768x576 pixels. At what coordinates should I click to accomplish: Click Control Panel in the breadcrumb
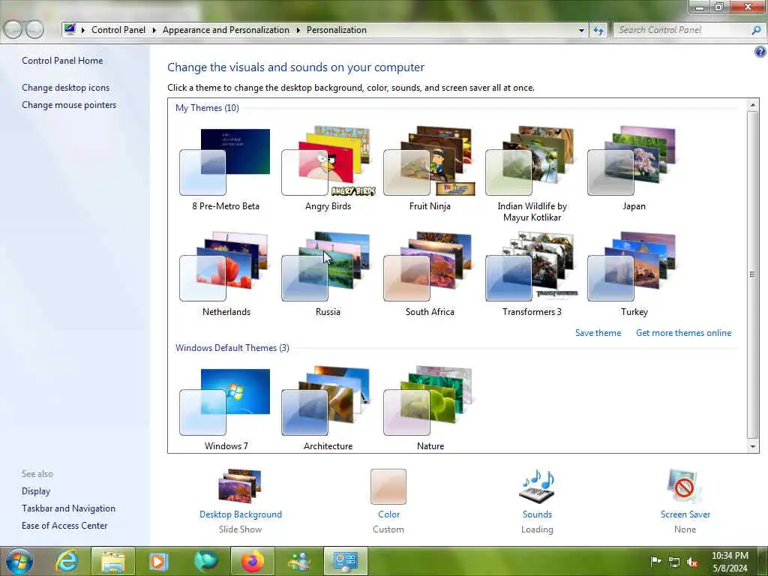click(118, 30)
